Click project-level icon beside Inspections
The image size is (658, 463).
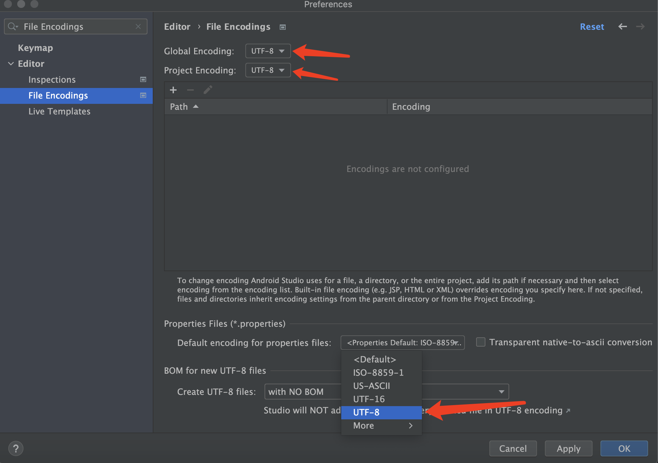[143, 79]
